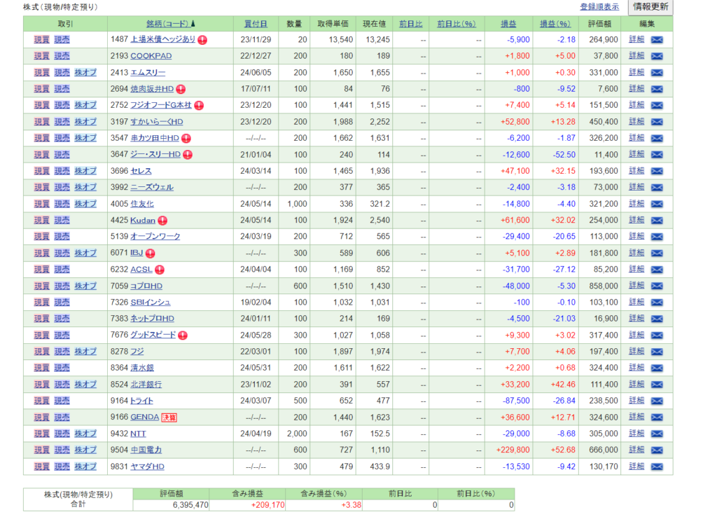717x517 pixels.
Task: Sort by the 損益 column header
Action: pos(508,24)
